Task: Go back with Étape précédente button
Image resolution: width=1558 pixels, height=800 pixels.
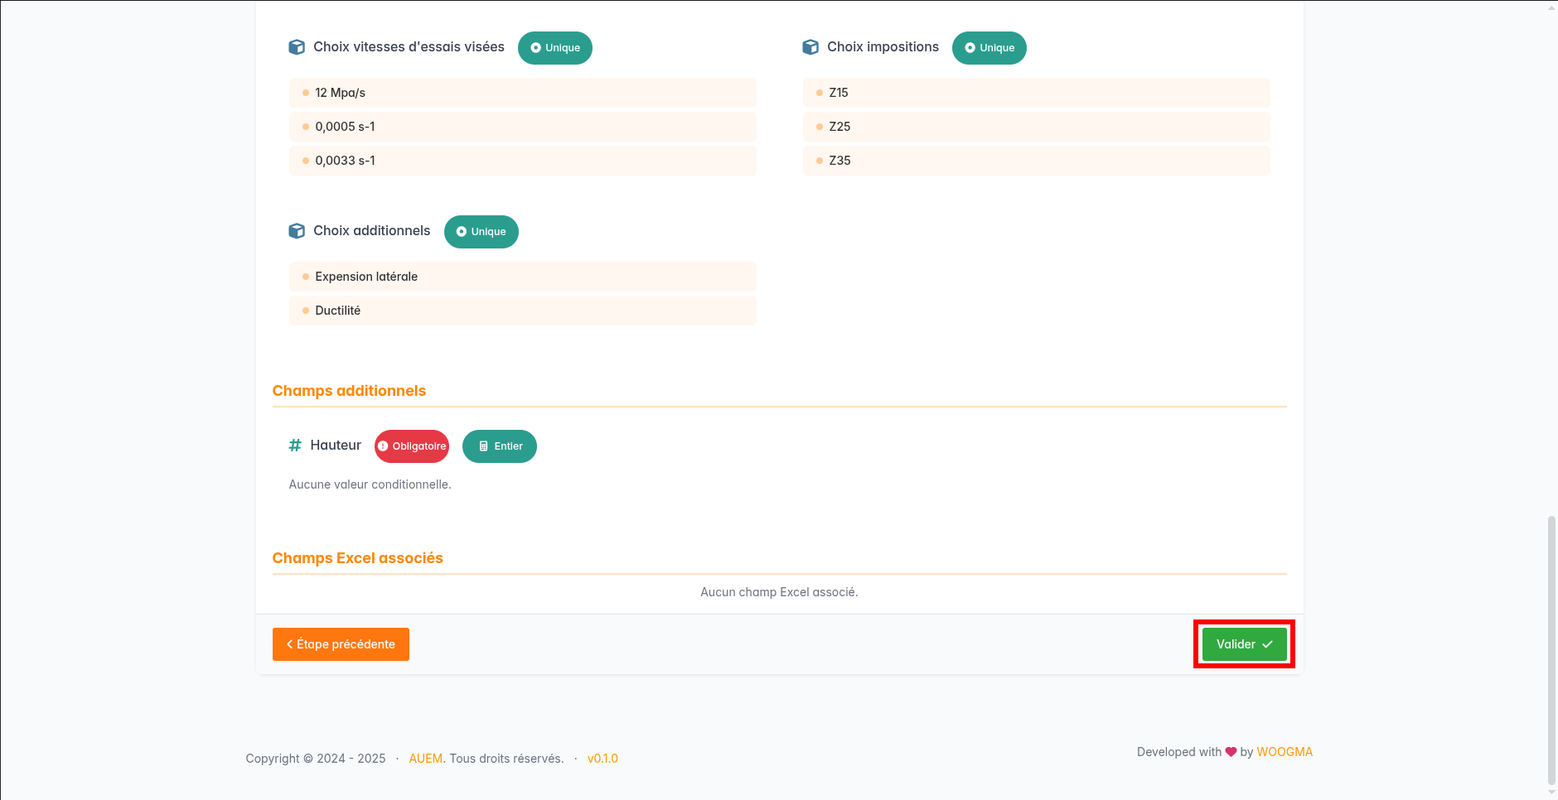Action: tap(341, 644)
